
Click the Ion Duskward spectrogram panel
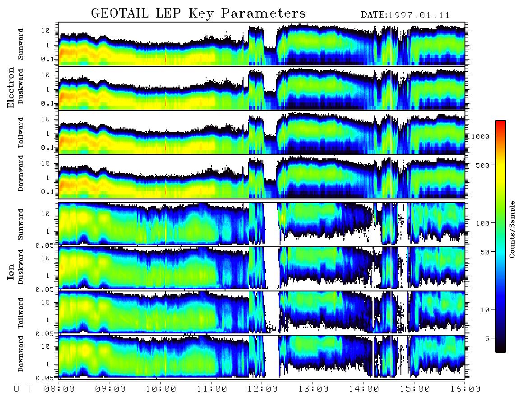262,268
